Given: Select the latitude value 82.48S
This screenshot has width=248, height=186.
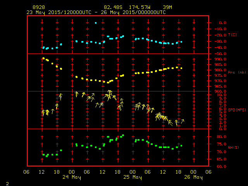Looking at the screenshot, I should click(113, 7).
